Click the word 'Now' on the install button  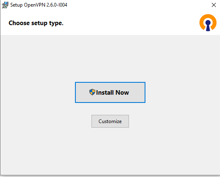click(x=122, y=93)
